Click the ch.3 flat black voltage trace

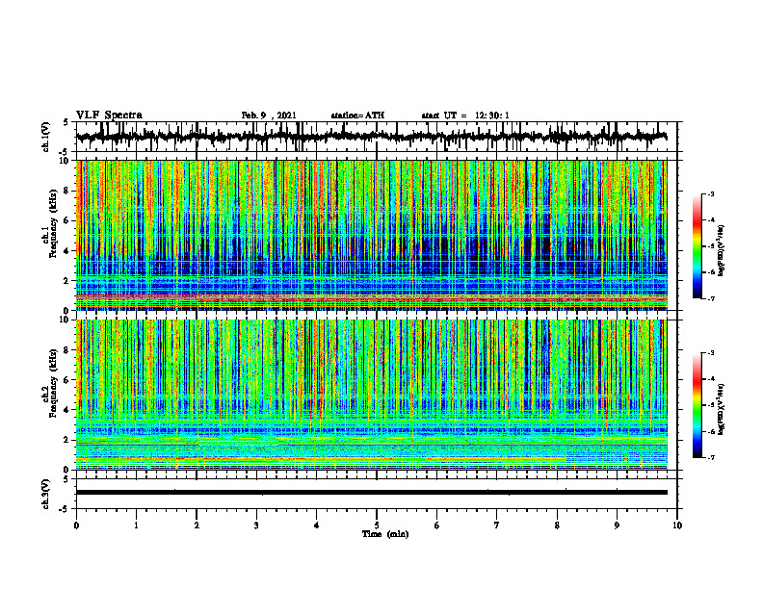tap(371, 493)
